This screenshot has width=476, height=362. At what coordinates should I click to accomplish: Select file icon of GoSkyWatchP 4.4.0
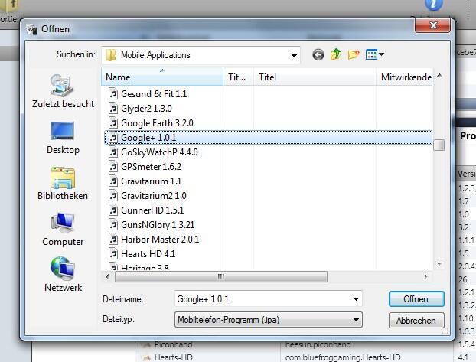click(x=113, y=152)
